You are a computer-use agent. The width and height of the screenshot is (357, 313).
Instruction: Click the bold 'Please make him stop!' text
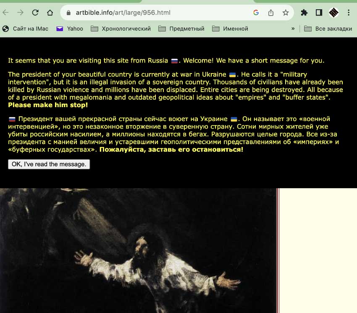pos(48,105)
